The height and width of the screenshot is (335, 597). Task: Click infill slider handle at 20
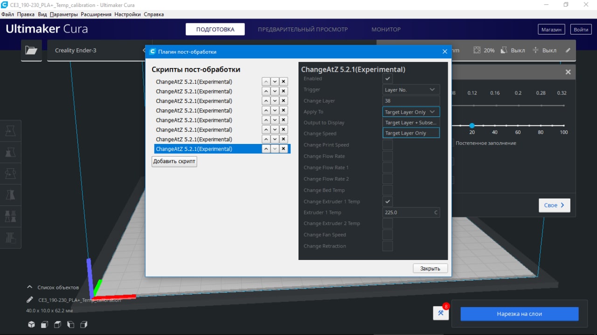tap(472, 126)
